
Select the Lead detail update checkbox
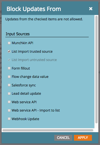(9, 94)
